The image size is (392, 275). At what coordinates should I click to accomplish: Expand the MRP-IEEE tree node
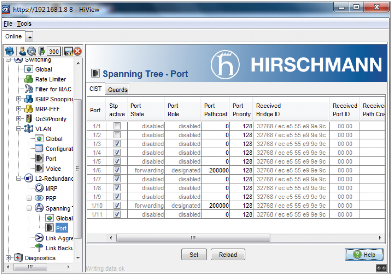[19, 109]
